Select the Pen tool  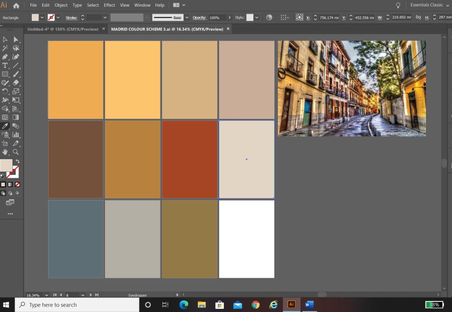click(x=5, y=57)
